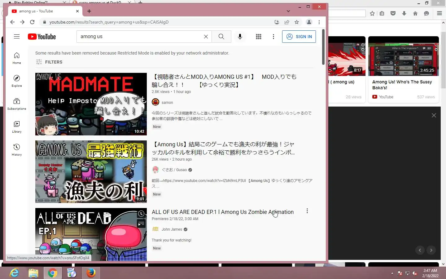Open options for ALL OF US ARE DEAD video
The width and height of the screenshot is (446, 279).
[307, 211]
